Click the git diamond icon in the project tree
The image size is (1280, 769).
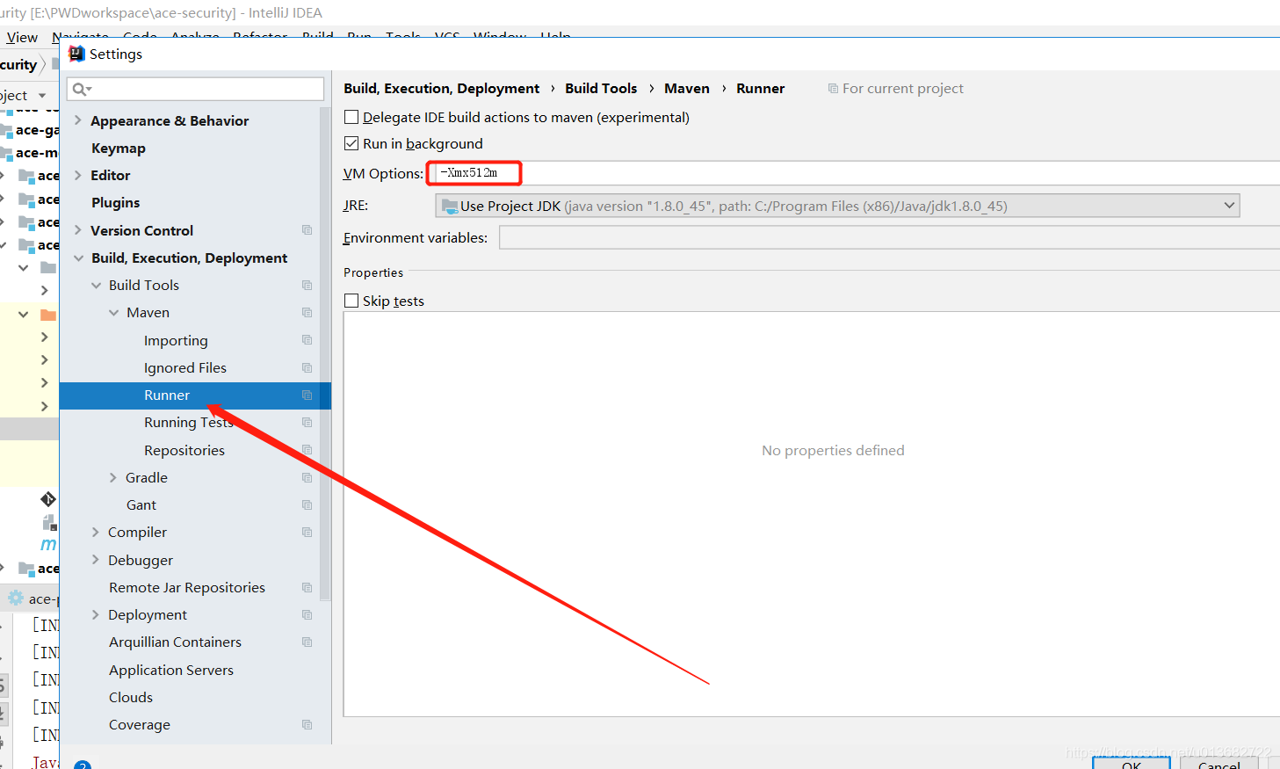tap(48, 499)
